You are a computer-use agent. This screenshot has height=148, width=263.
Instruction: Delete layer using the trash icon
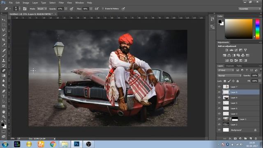[x=256, y=139]
